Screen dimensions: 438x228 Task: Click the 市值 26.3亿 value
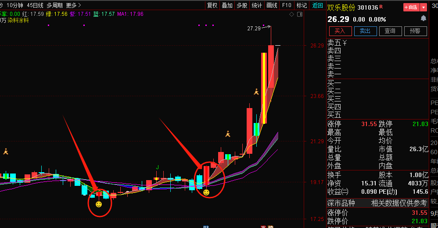(x=419, y=149)
